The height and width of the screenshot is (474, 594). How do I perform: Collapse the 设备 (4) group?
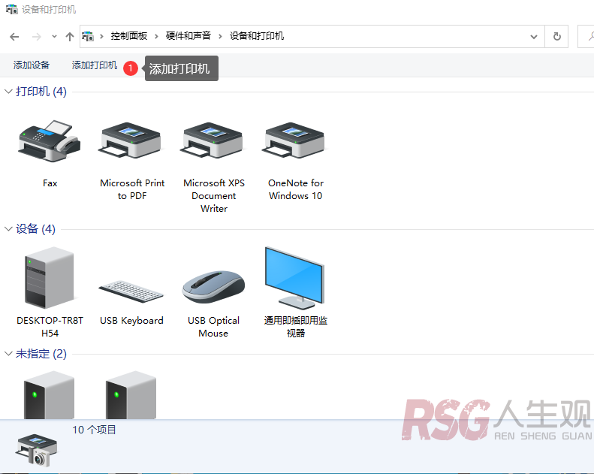[x=8, y=229]
